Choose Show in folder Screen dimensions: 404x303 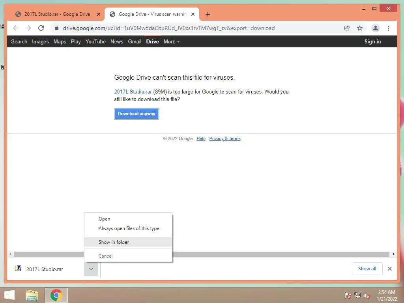128,242
